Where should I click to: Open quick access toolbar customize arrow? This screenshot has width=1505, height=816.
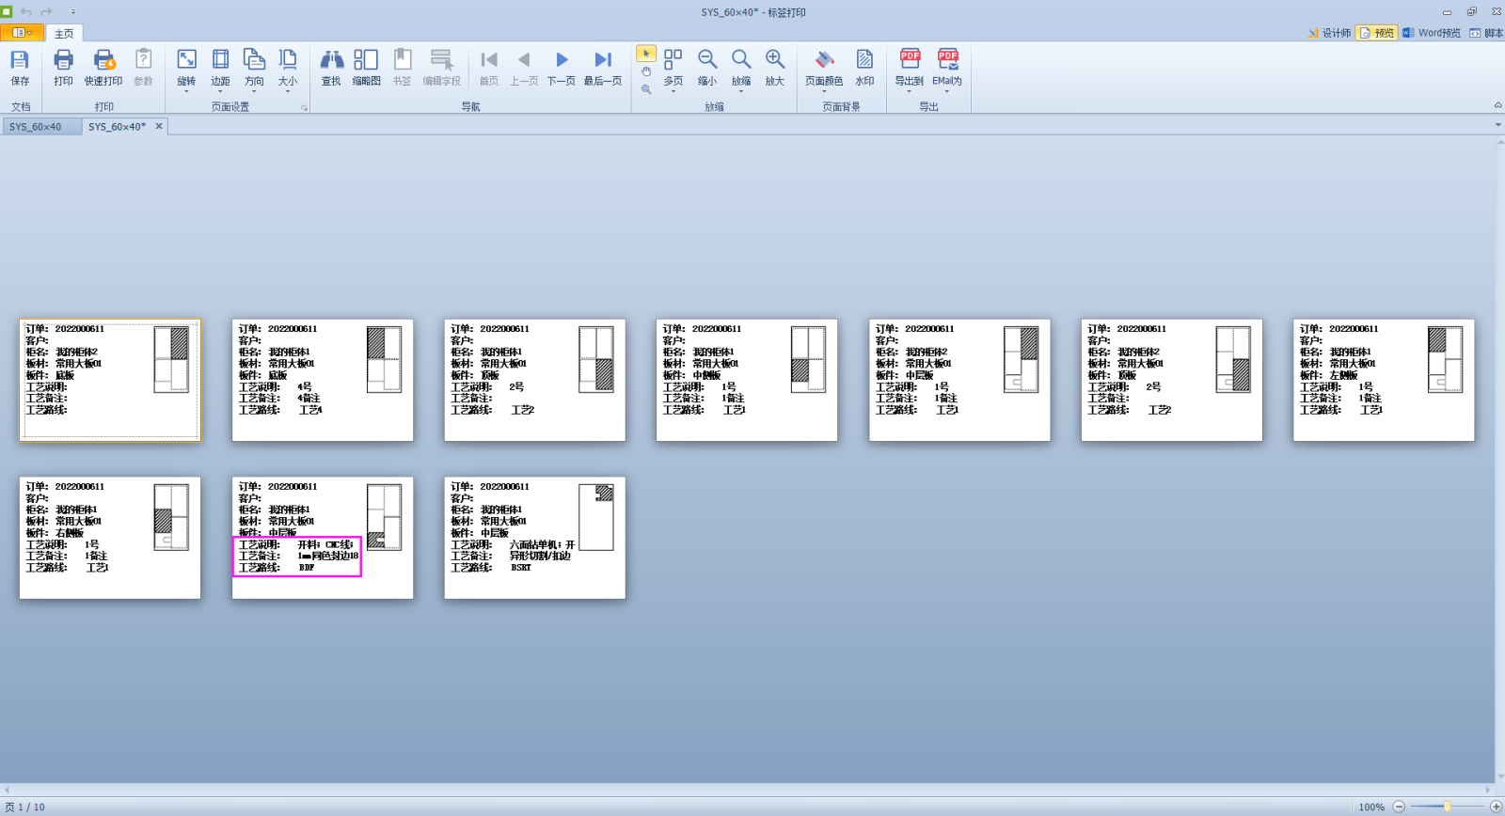73,12
